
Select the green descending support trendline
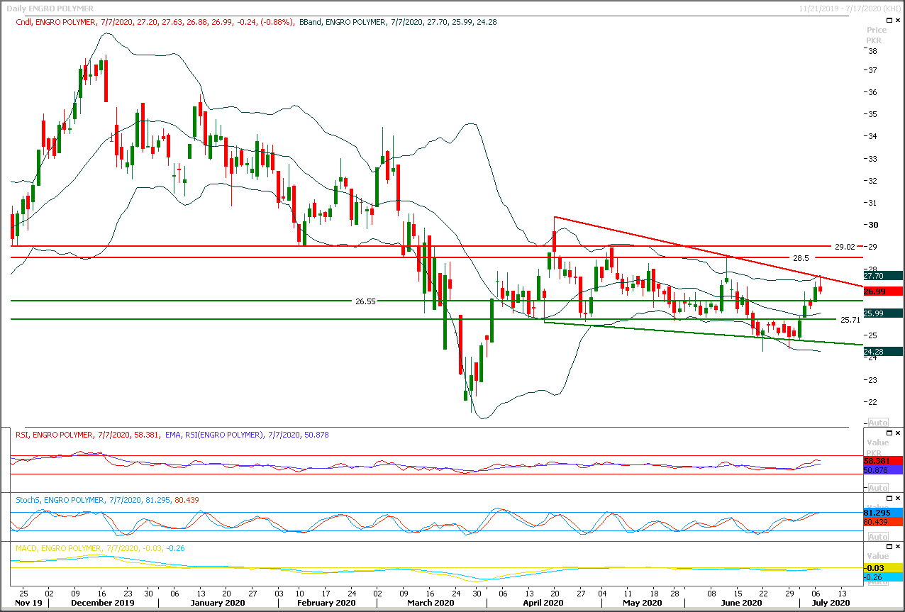click(x=702, y=333)
